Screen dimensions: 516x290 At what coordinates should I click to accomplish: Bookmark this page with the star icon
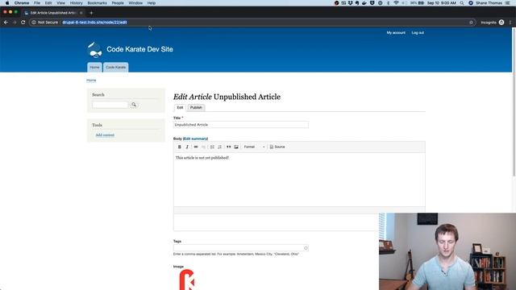[471, 23]
